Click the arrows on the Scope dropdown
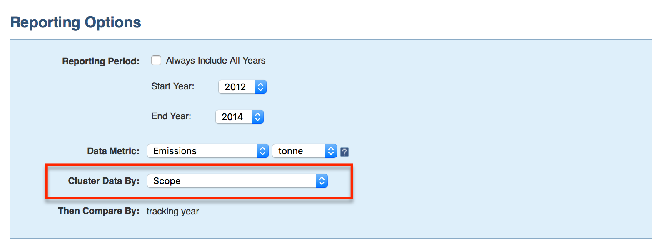The width and height of the screenshot is (664, 246). (322, 181)
